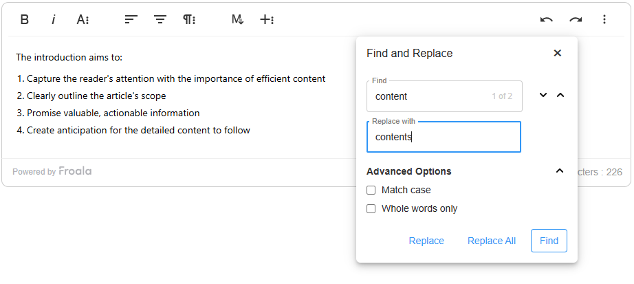Toggle the Markdown mode icon
634x284 pixels.
pos(237,19)
